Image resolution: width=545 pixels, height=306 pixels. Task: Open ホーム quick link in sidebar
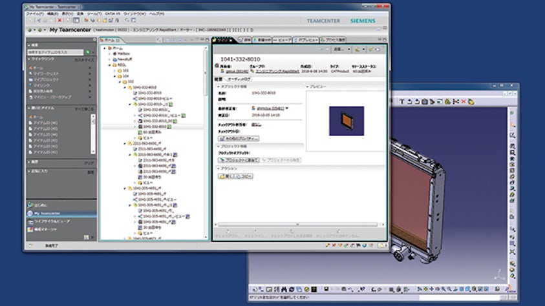[x=36, y=68]
